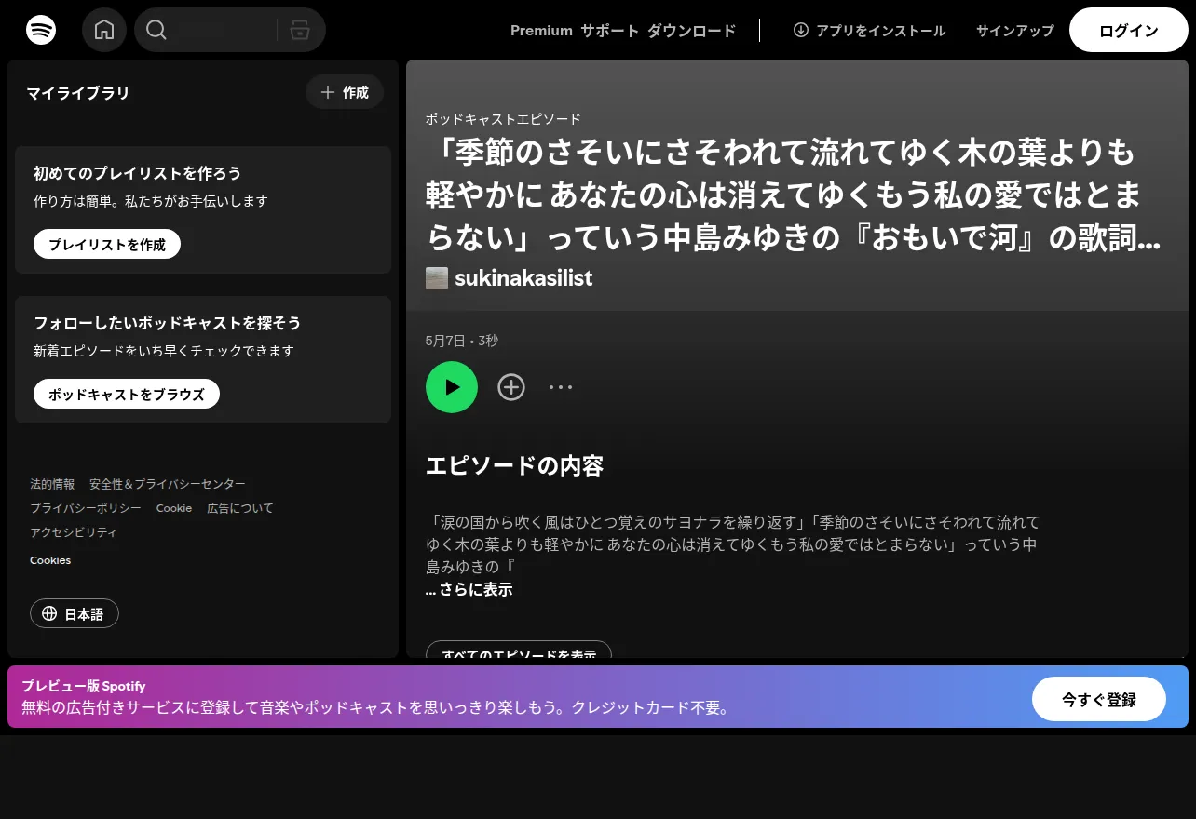
Task: Open the 日本語 language selector
Action: tap(75, 613)
